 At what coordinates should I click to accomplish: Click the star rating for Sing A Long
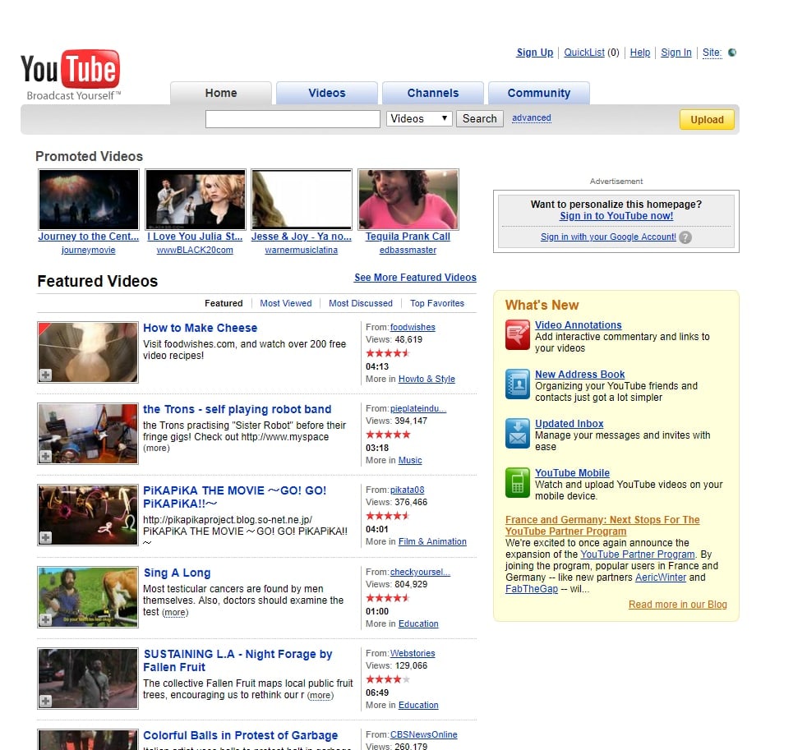coord(388,598)
